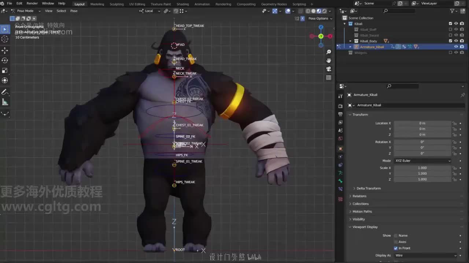
Task: Hide Kibali_Body using its eye icon
Action: 456,41
